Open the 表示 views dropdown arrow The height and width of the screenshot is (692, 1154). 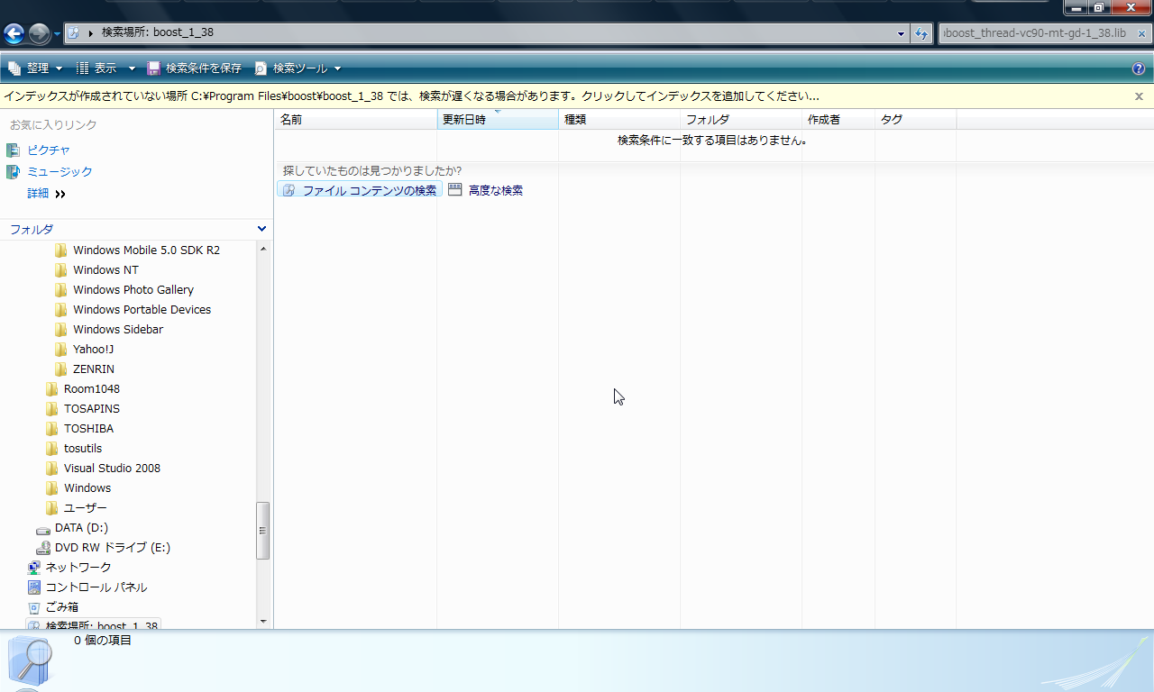tap(132, 68)
